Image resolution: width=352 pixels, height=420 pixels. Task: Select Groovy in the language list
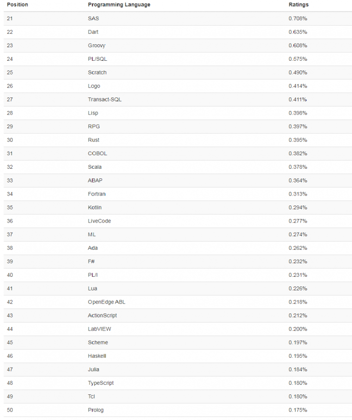pyautogui.click(x=97, y=46)
